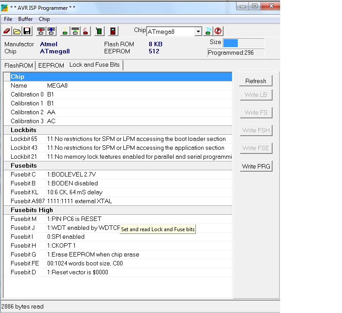The height and width of the screenshot is (313, 342).
Task: Click Fusebit J WDT enabled value
Action: tap(83, 228)
